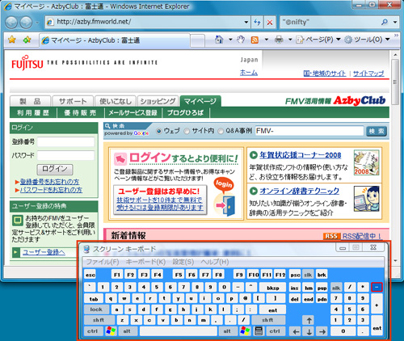Screen dimensions: 404x341
Task: Tap the down arrow key on screen keyboard
Action: (x=309, y=331)
